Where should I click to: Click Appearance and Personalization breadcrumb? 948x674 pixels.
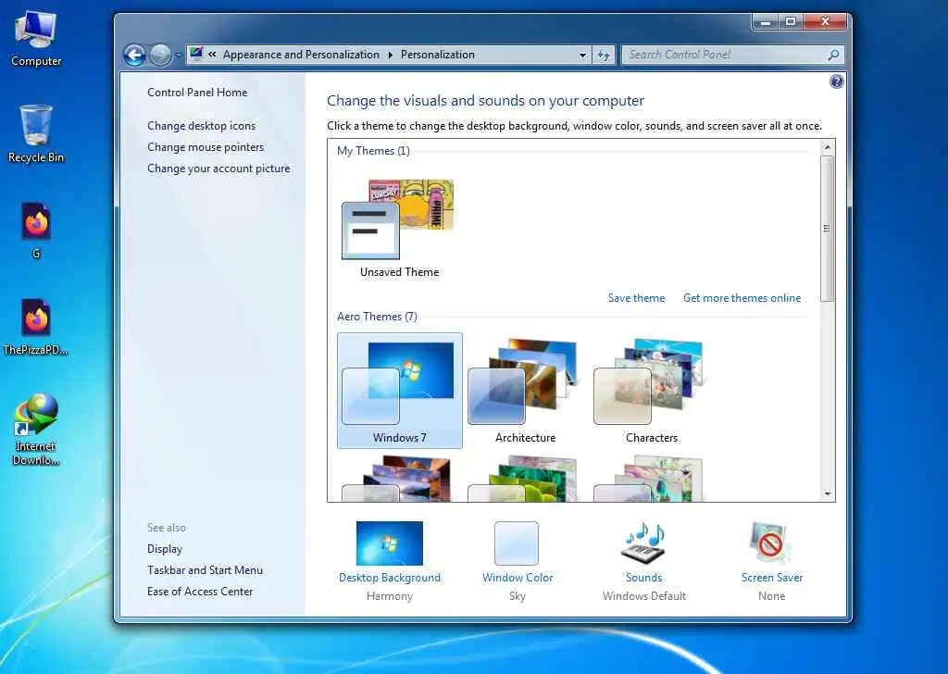[301, 55]
